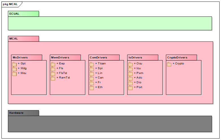The width and height of the screenshot is (221, 140).
Task: Click the Crypto folder icon
Action: point(169,64)
